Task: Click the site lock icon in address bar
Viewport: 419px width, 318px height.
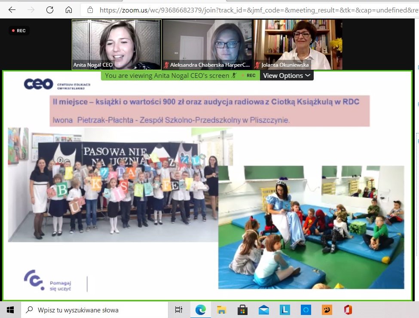Action: point(90,9)
